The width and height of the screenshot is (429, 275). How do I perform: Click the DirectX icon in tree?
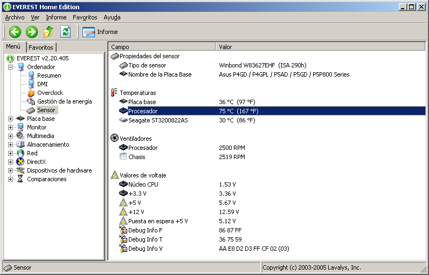pos(21,162)
